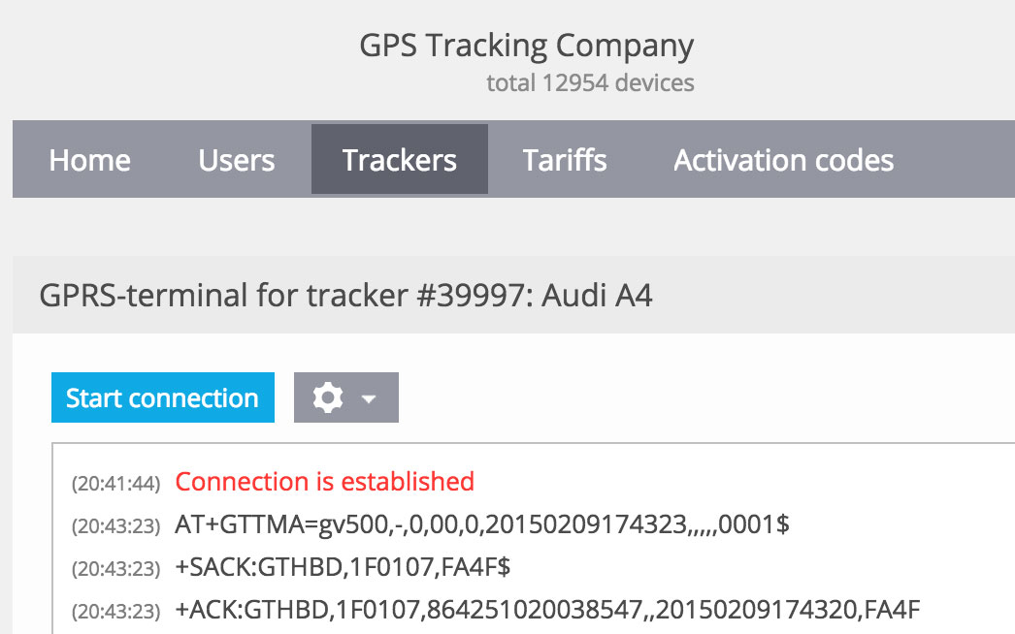Click the timestamp beside the +SACK line
This screenshot has width=1015, height=634.
pos(115,569)
